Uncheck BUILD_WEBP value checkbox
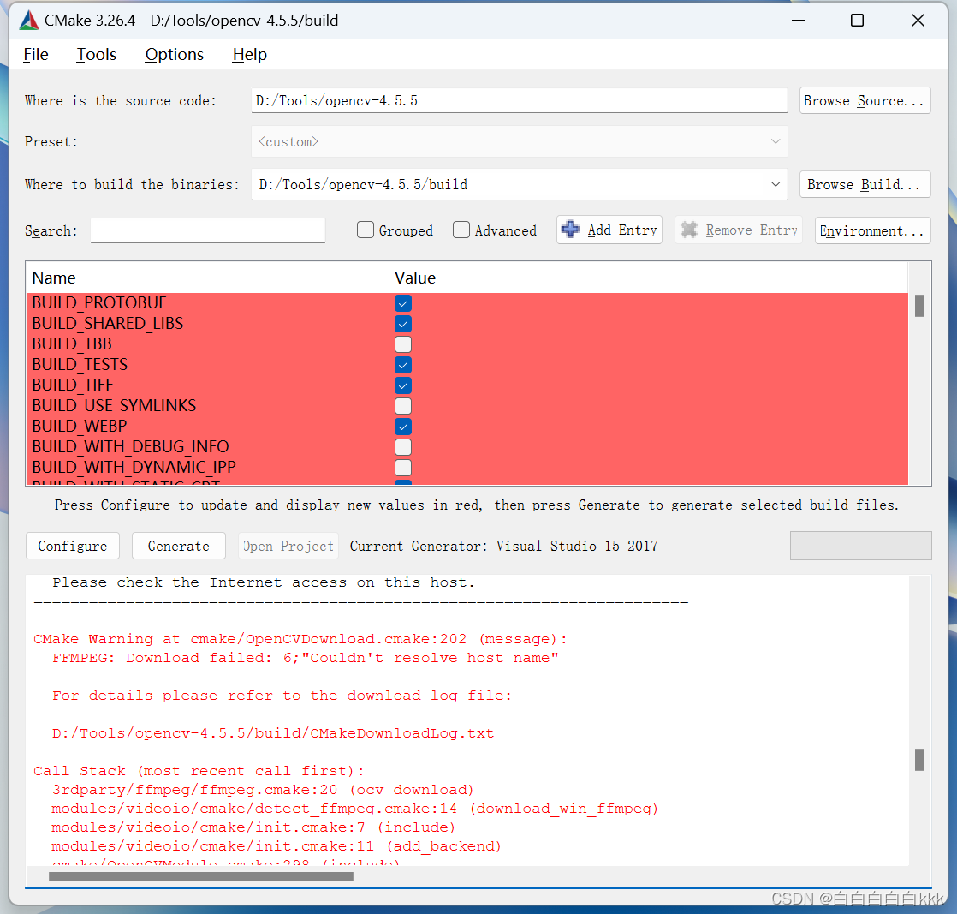 (403, 427)
